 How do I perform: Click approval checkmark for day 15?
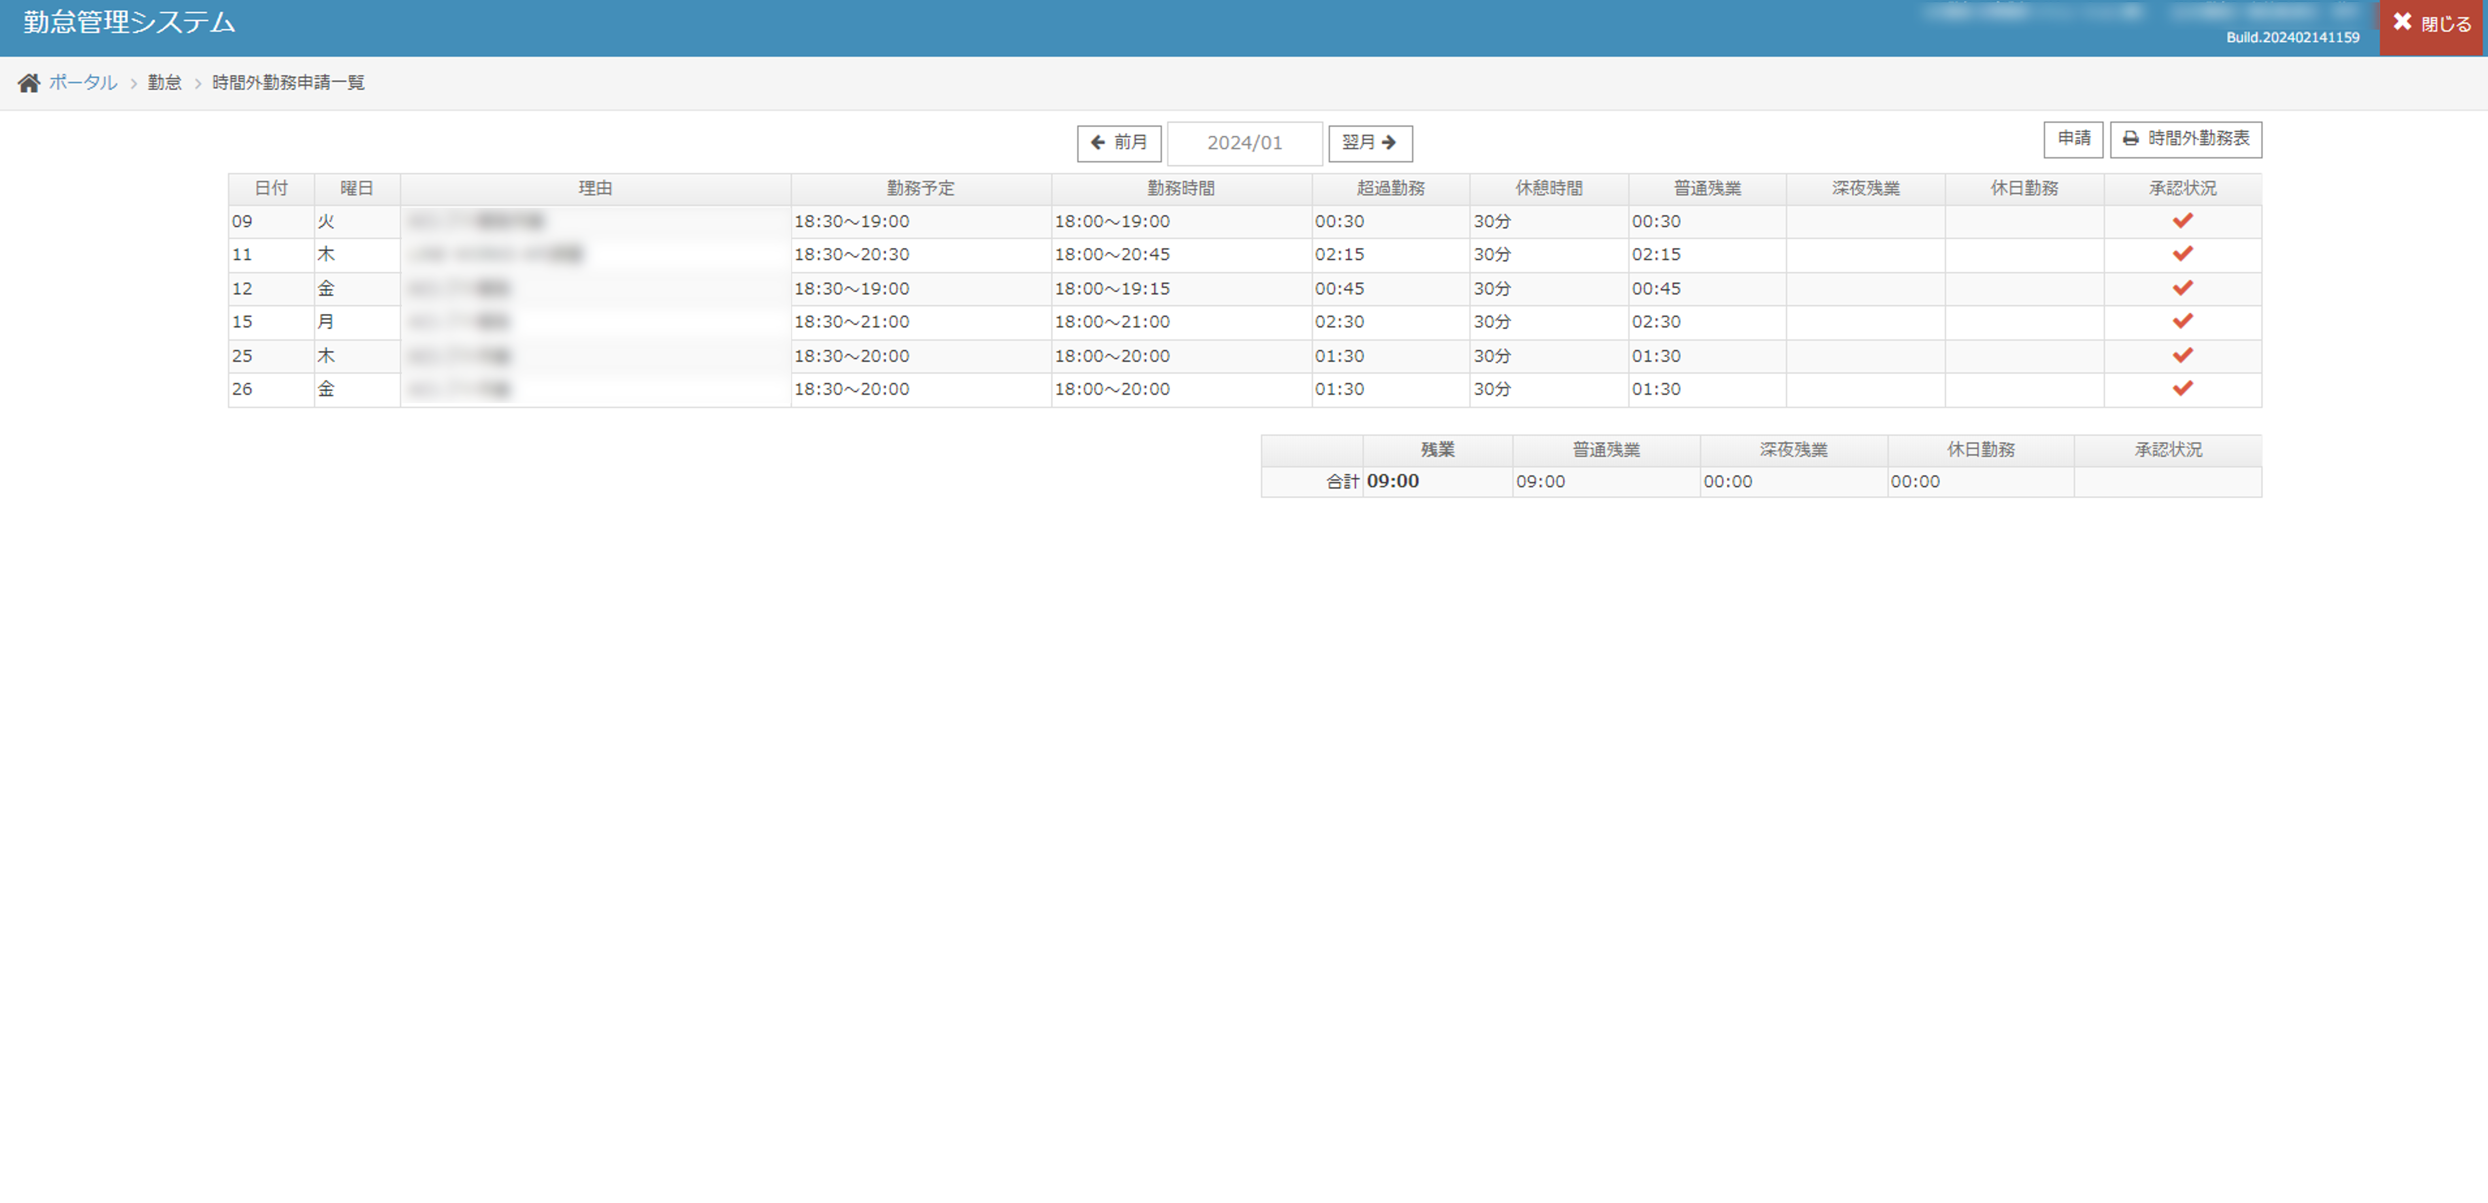[2183, 322]
